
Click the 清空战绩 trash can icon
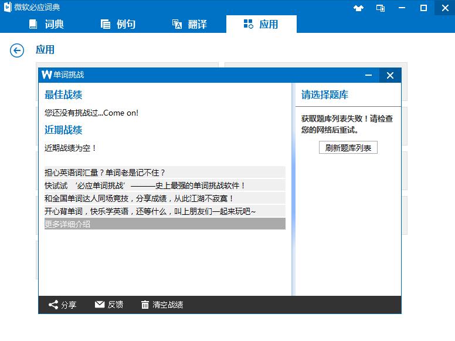[x=145, y=305]
